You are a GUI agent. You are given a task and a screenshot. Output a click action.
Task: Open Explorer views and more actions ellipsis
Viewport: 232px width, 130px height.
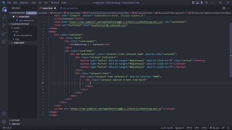tap(33, 8)
